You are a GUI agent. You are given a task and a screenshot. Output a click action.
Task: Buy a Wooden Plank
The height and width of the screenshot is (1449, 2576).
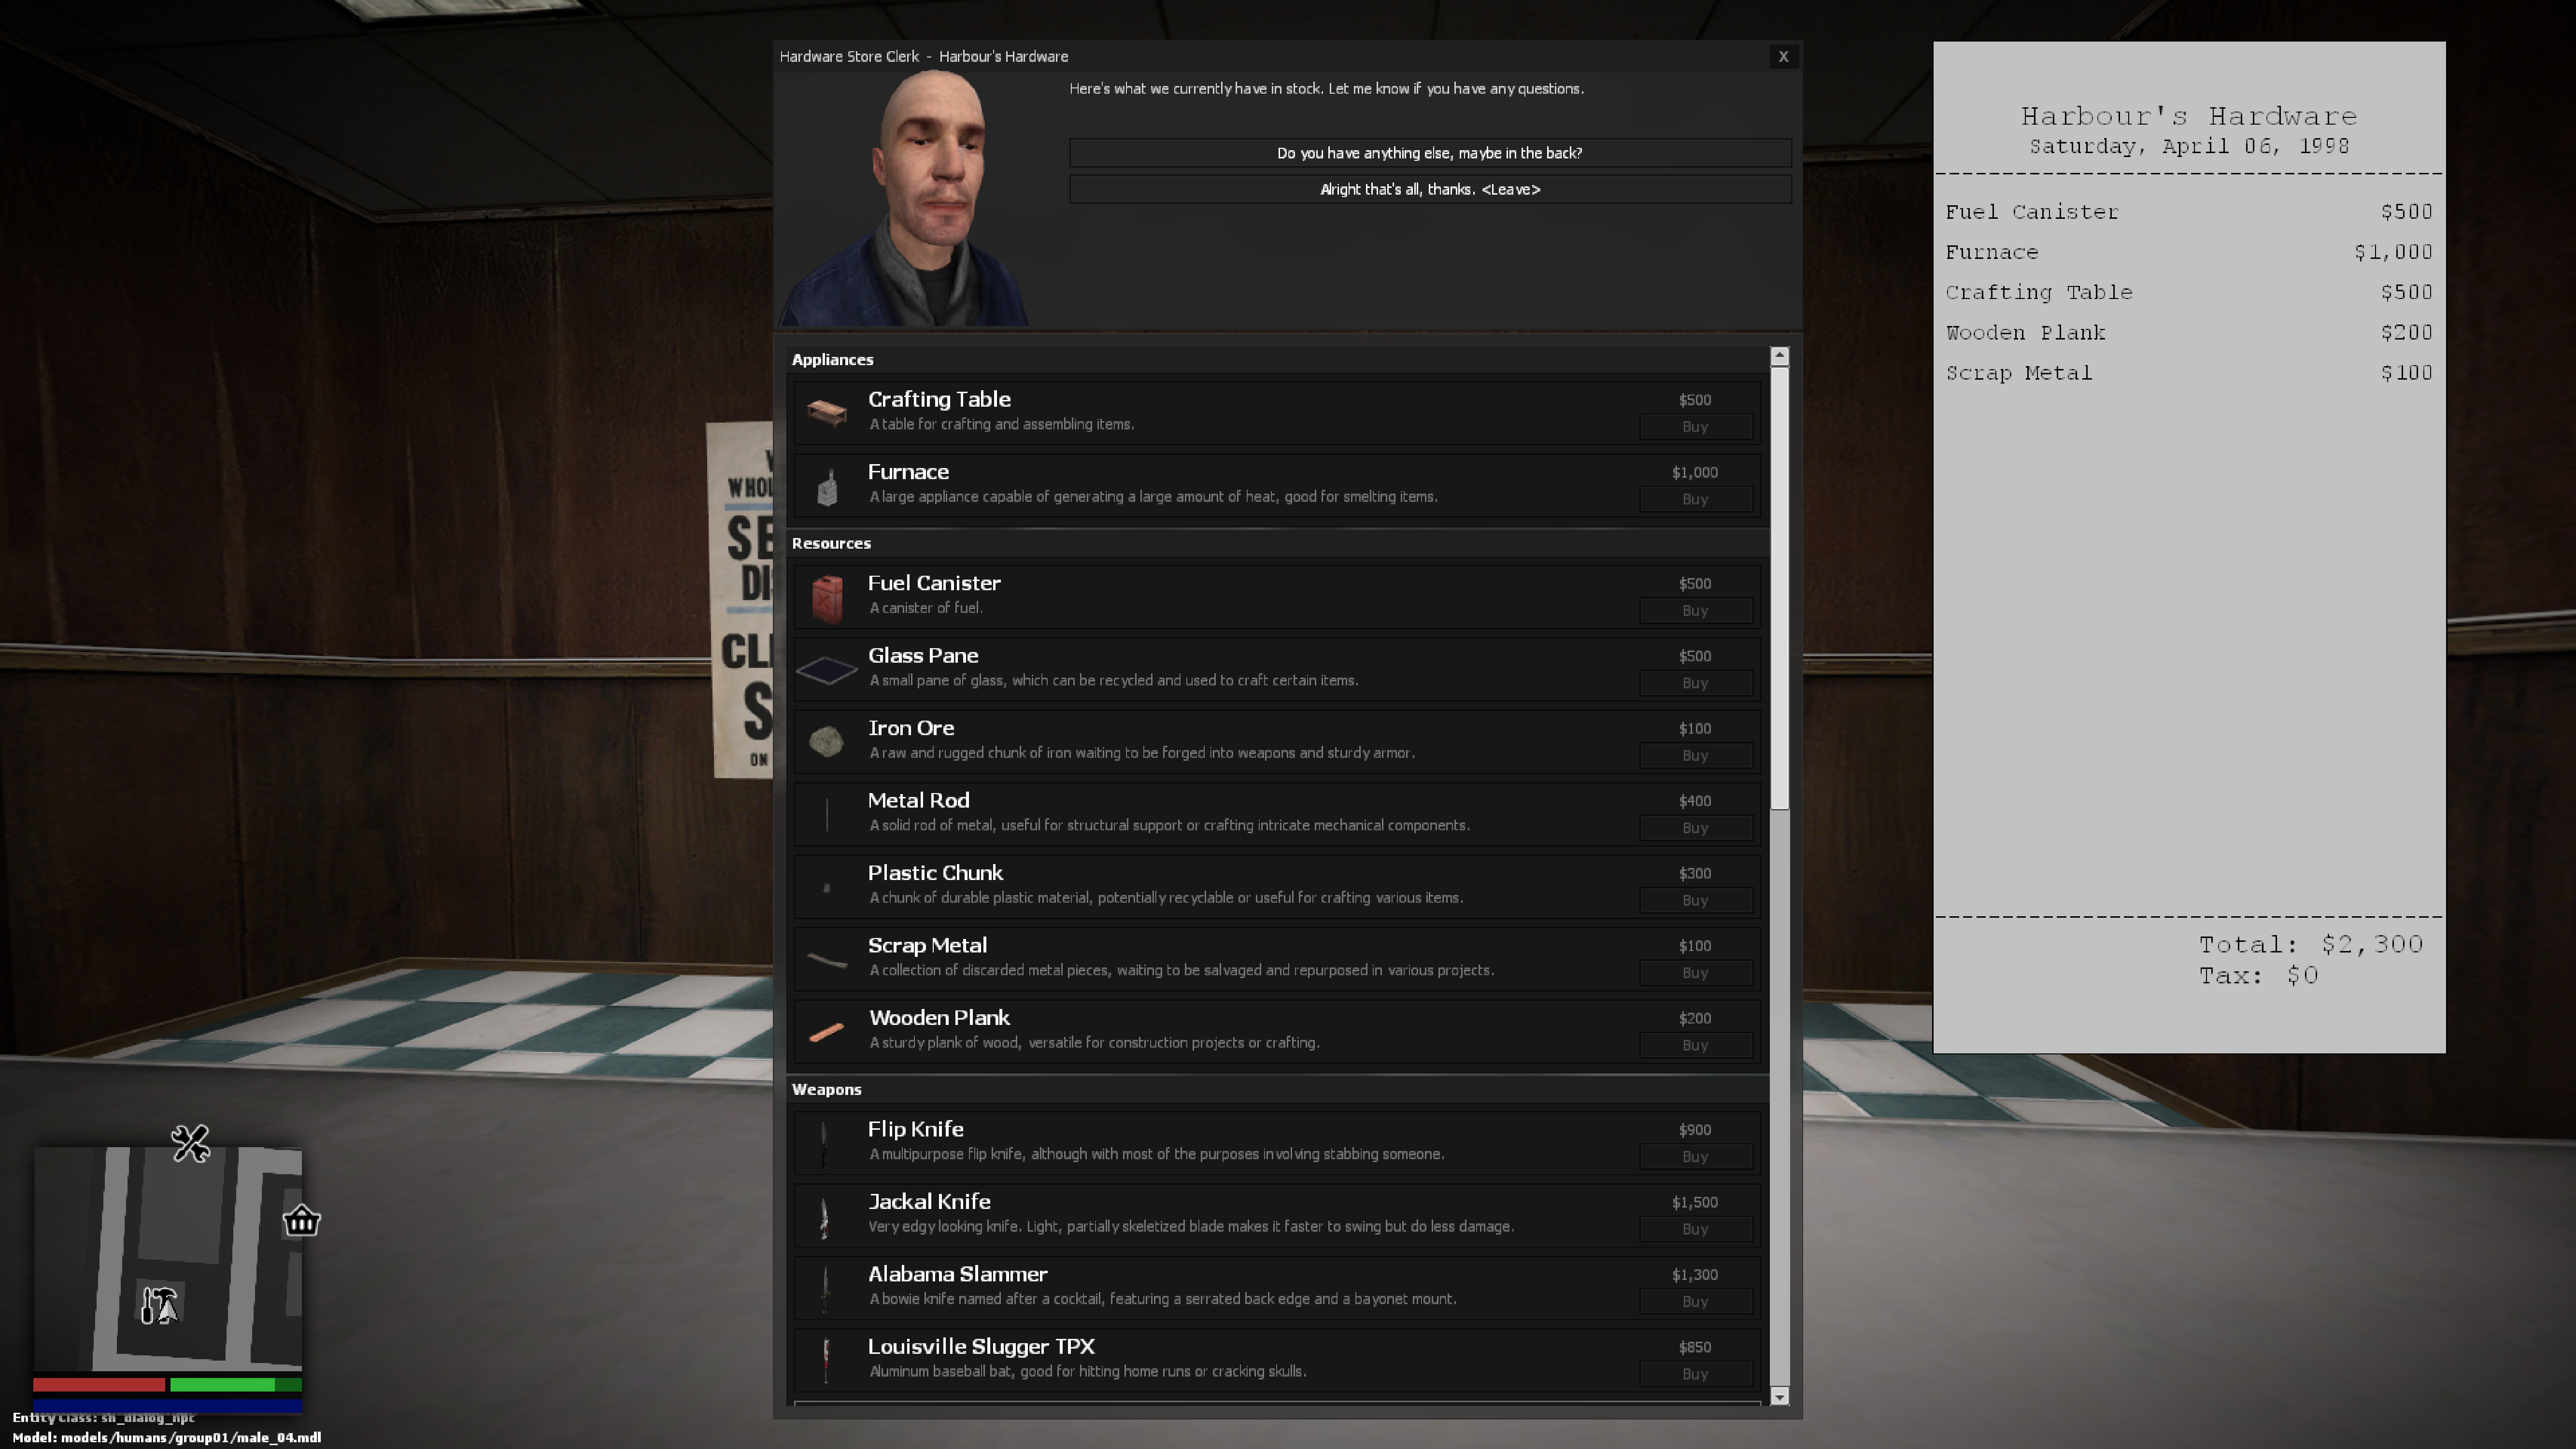1695,1046
